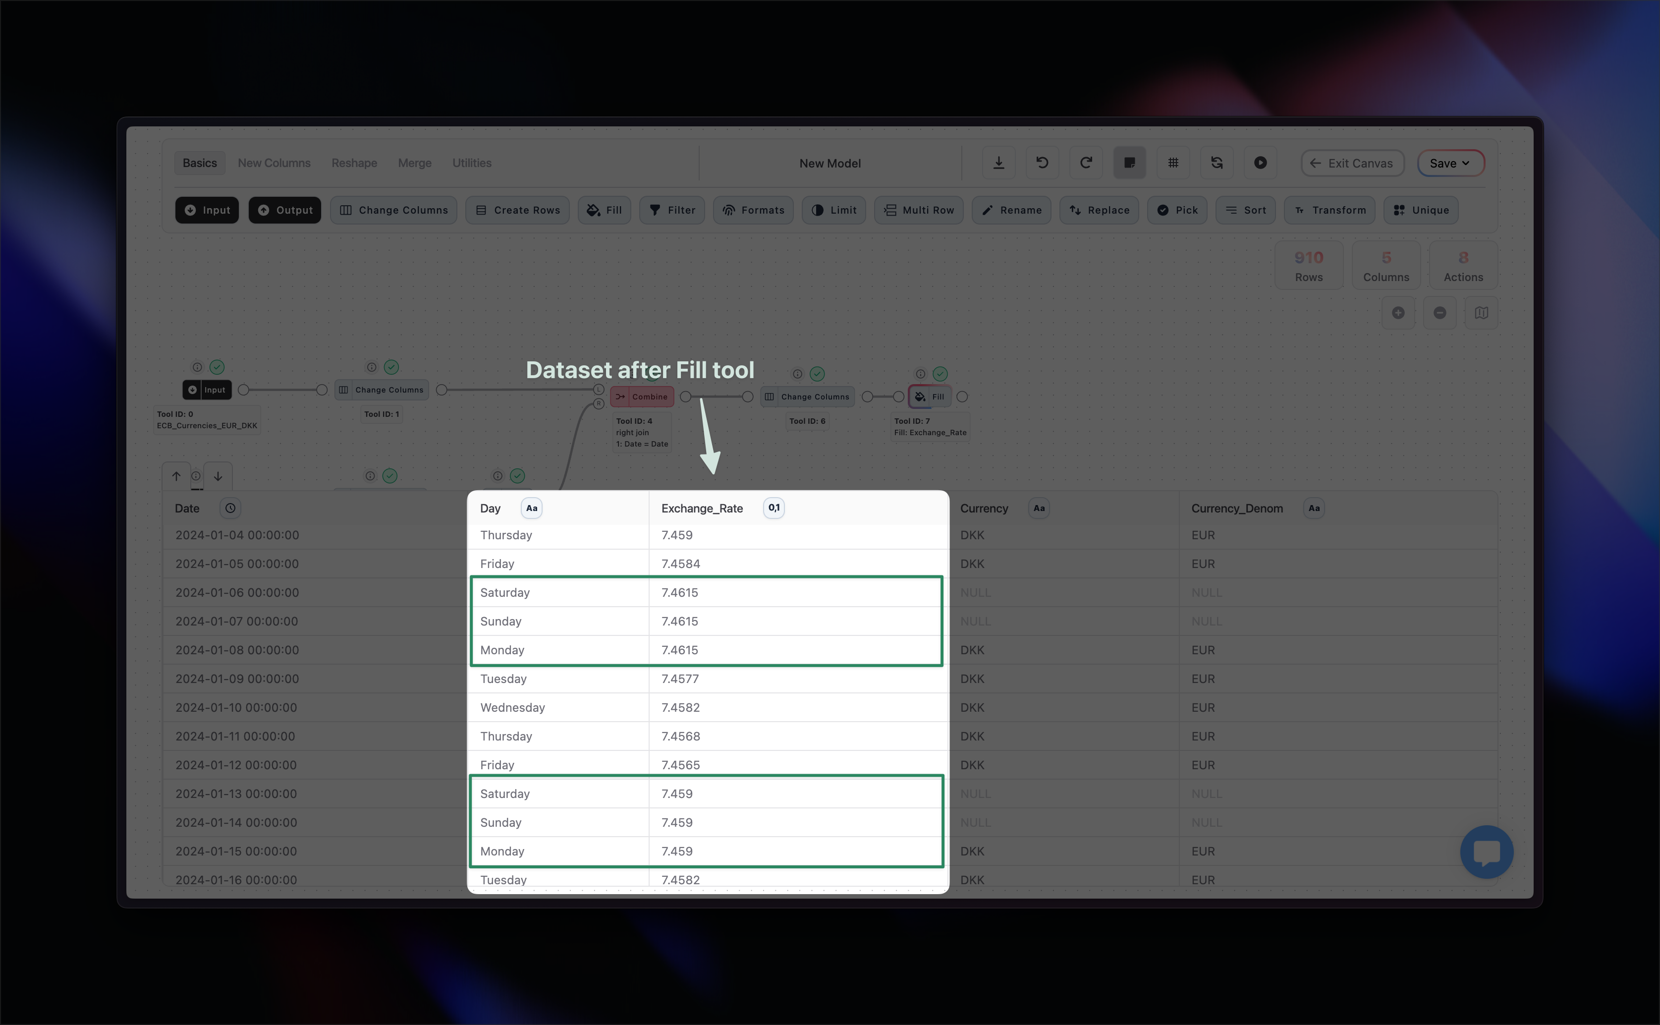Viewport: 1660px width, 1025px height.
Task: Click the download icon in top toolbar
Action: click(x=998, y=163)
